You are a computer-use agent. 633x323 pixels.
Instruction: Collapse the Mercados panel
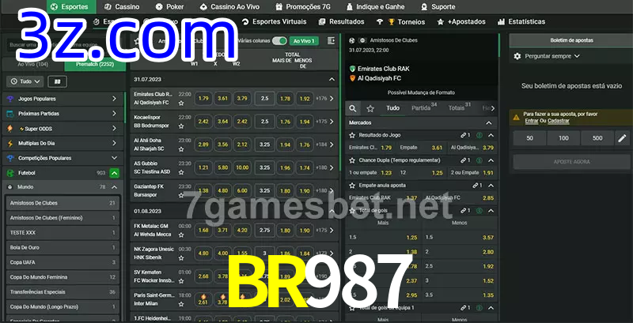489,123
